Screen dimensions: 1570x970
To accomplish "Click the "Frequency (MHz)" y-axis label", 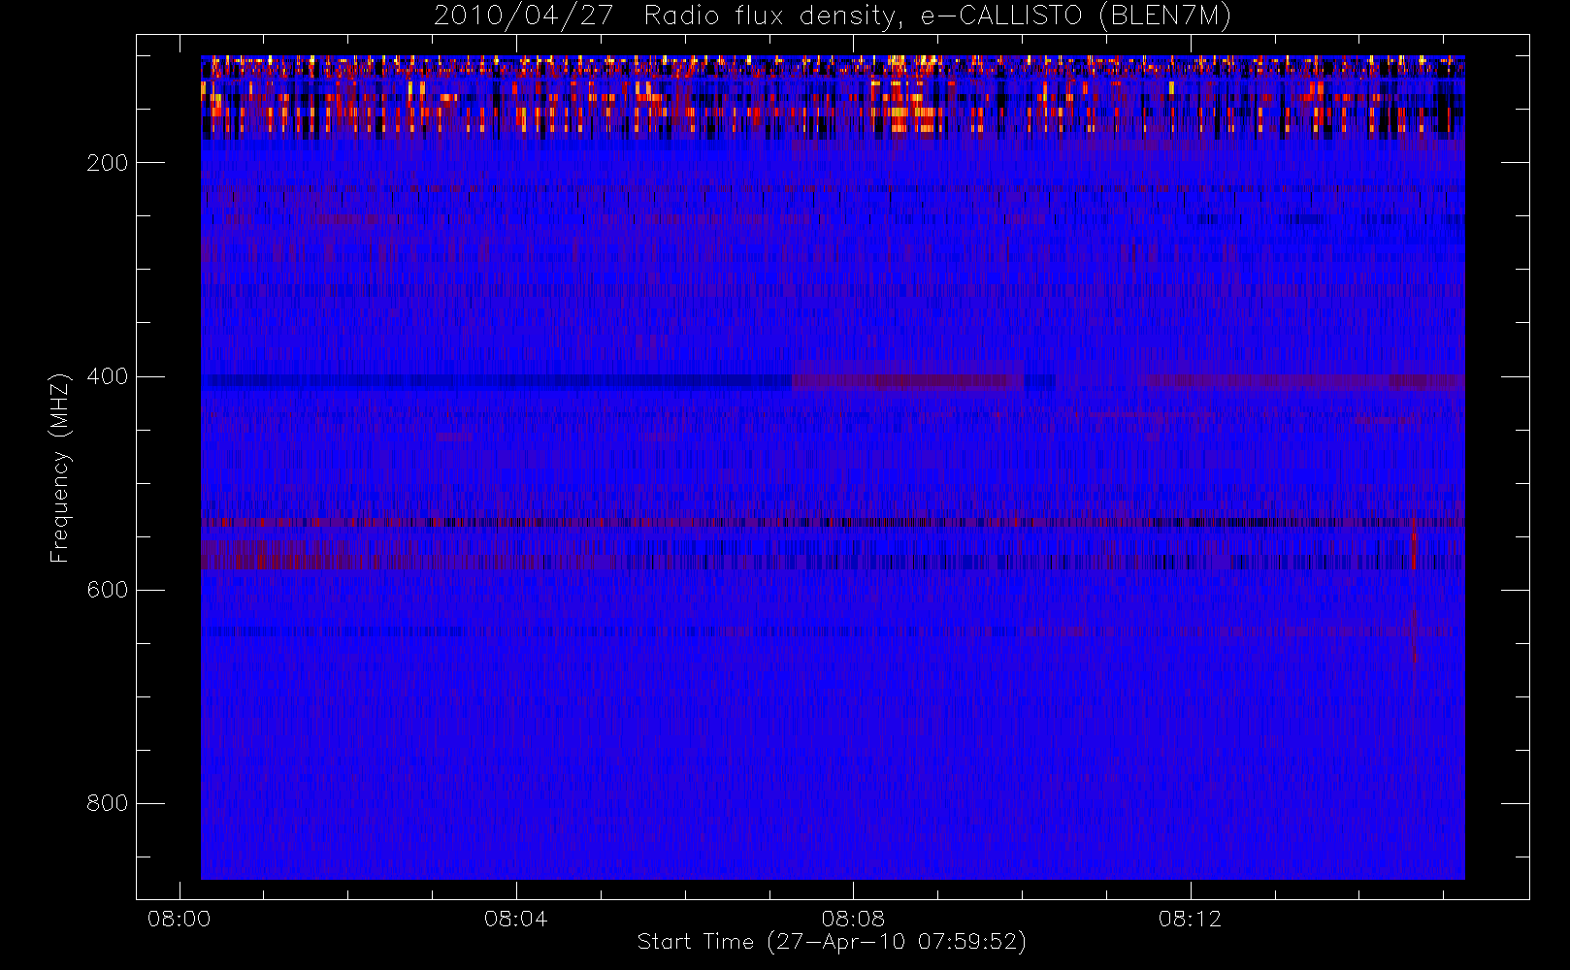I will point(60,468).
